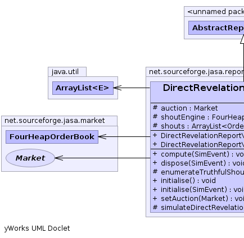
Task: Click the arrowhead pointing to ArrayList<E>
Action: click(118, 88)
